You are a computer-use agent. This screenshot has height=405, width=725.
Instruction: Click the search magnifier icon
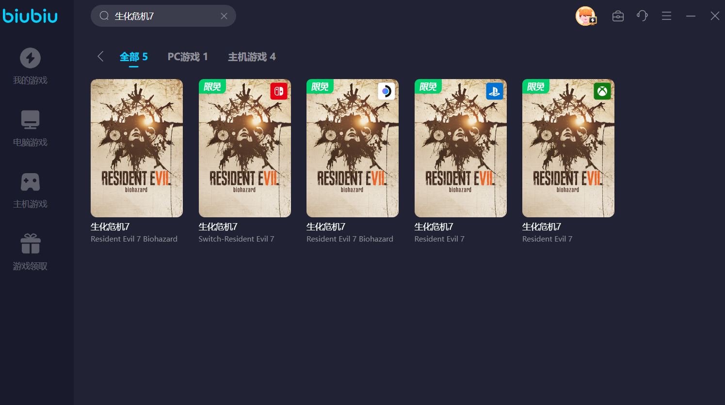104,16
